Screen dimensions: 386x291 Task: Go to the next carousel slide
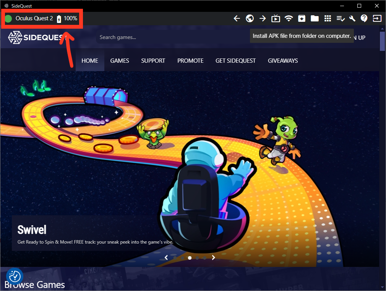pos(213,258)
